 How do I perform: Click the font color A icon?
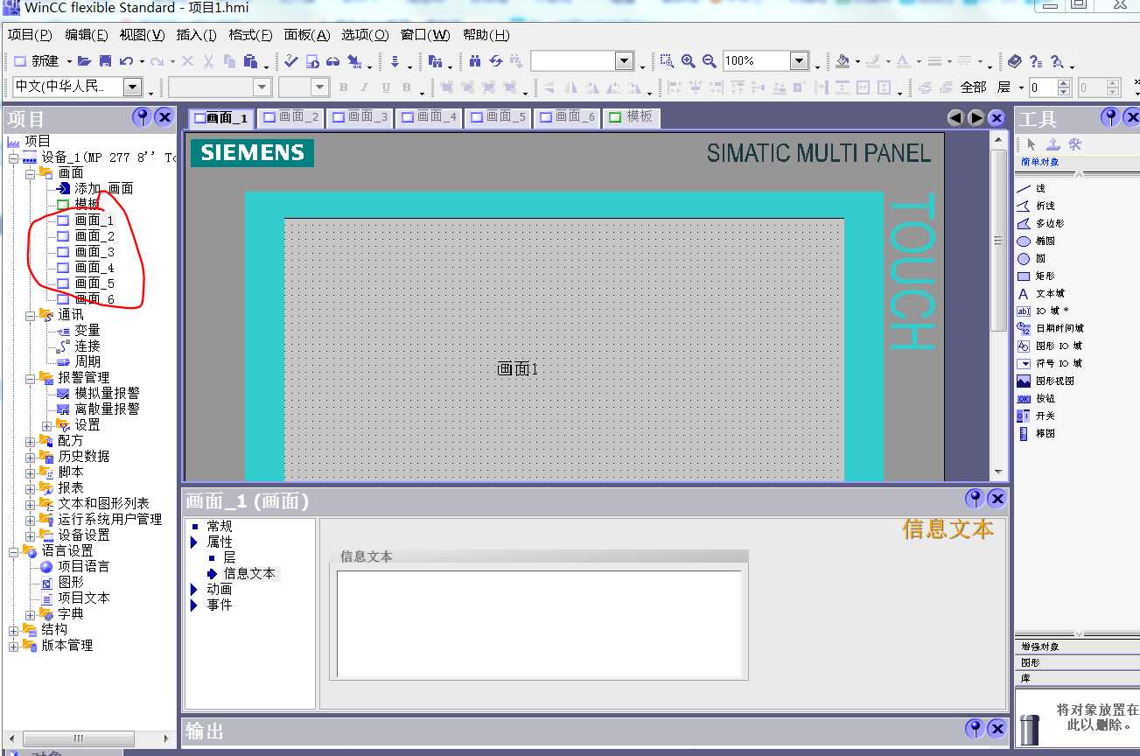click(x=903, y=61)
